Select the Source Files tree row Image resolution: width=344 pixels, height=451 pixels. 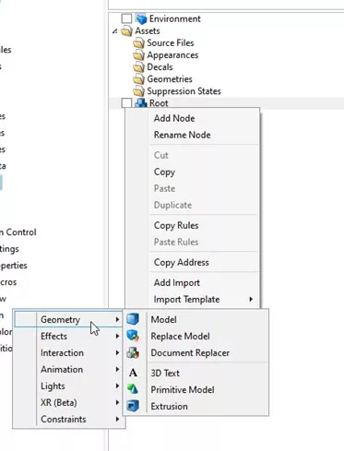click(x=171, y=42)
